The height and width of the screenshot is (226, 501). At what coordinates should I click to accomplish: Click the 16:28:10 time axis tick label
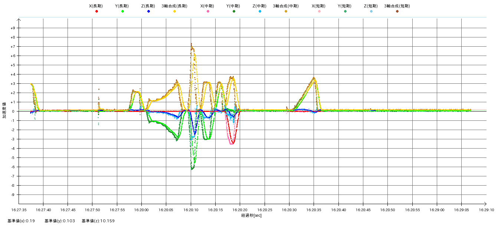(x=191, y=210)
